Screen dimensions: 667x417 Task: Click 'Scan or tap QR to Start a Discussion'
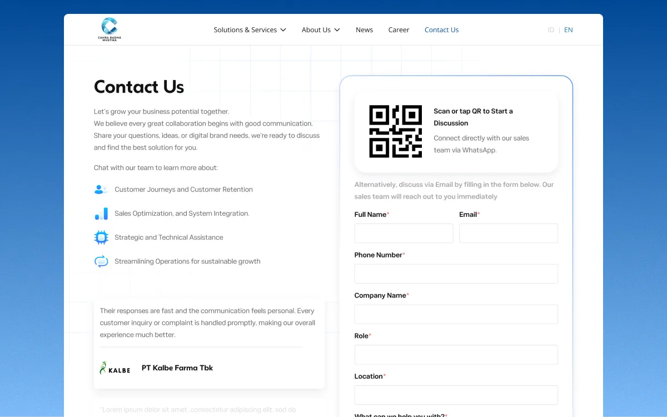click(474, 117)
